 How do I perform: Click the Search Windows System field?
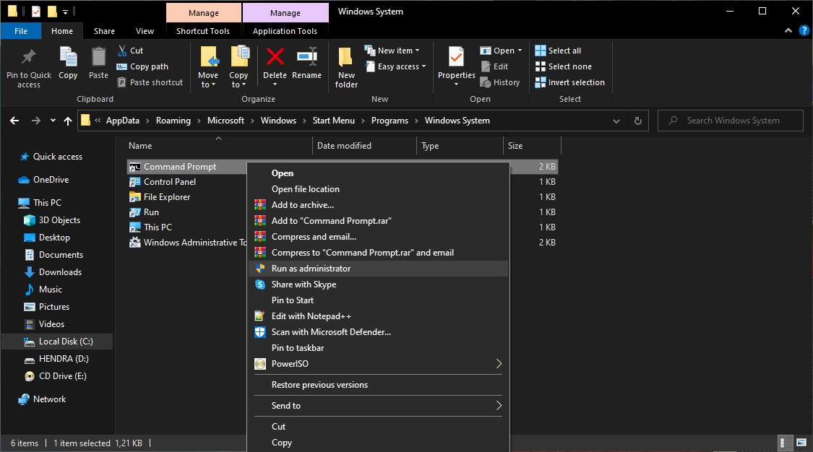730,121
